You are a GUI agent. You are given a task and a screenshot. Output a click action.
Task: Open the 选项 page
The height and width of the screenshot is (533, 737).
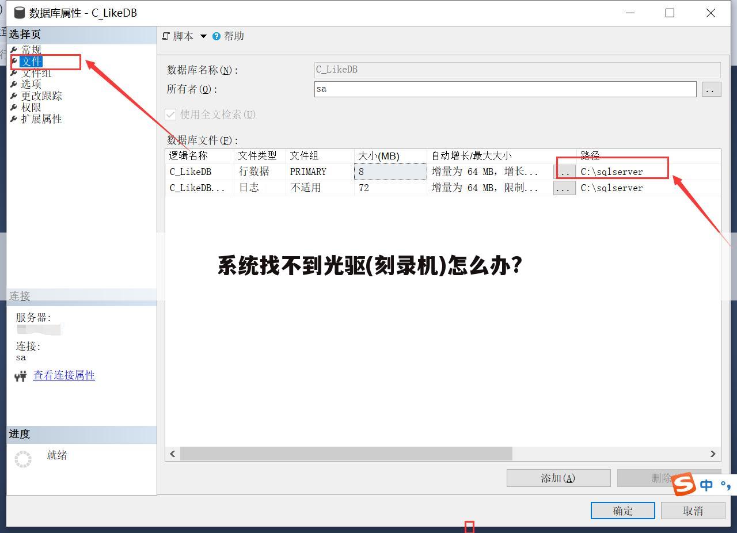click(x=31, y=84)
